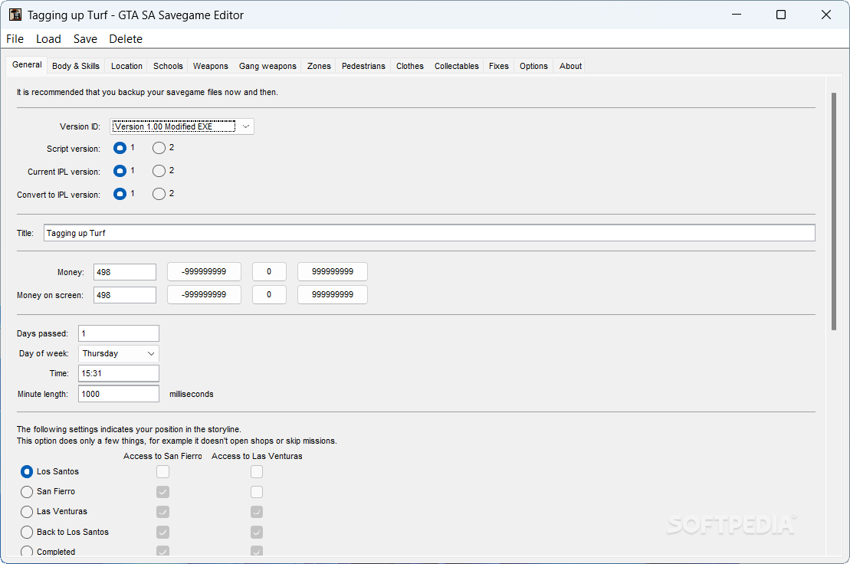The width and height of the screenshot is (850, 564).
Task: Switch to the Pedestrians tab
Action: pos(363,66)
